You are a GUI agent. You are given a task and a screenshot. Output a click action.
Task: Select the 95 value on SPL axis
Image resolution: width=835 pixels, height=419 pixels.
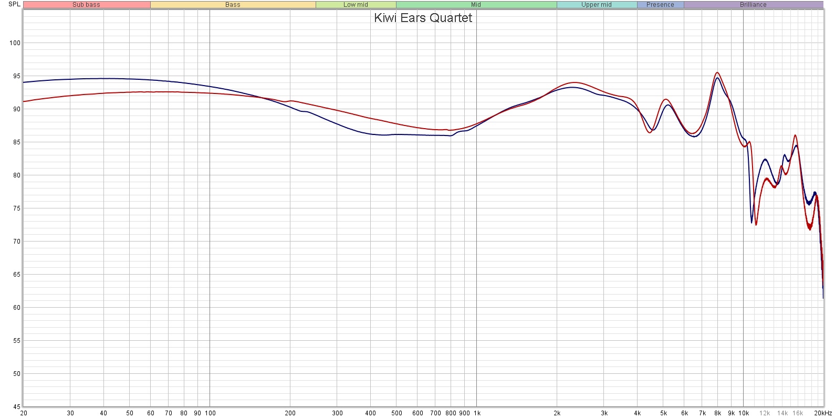click(x=16, y=76)
